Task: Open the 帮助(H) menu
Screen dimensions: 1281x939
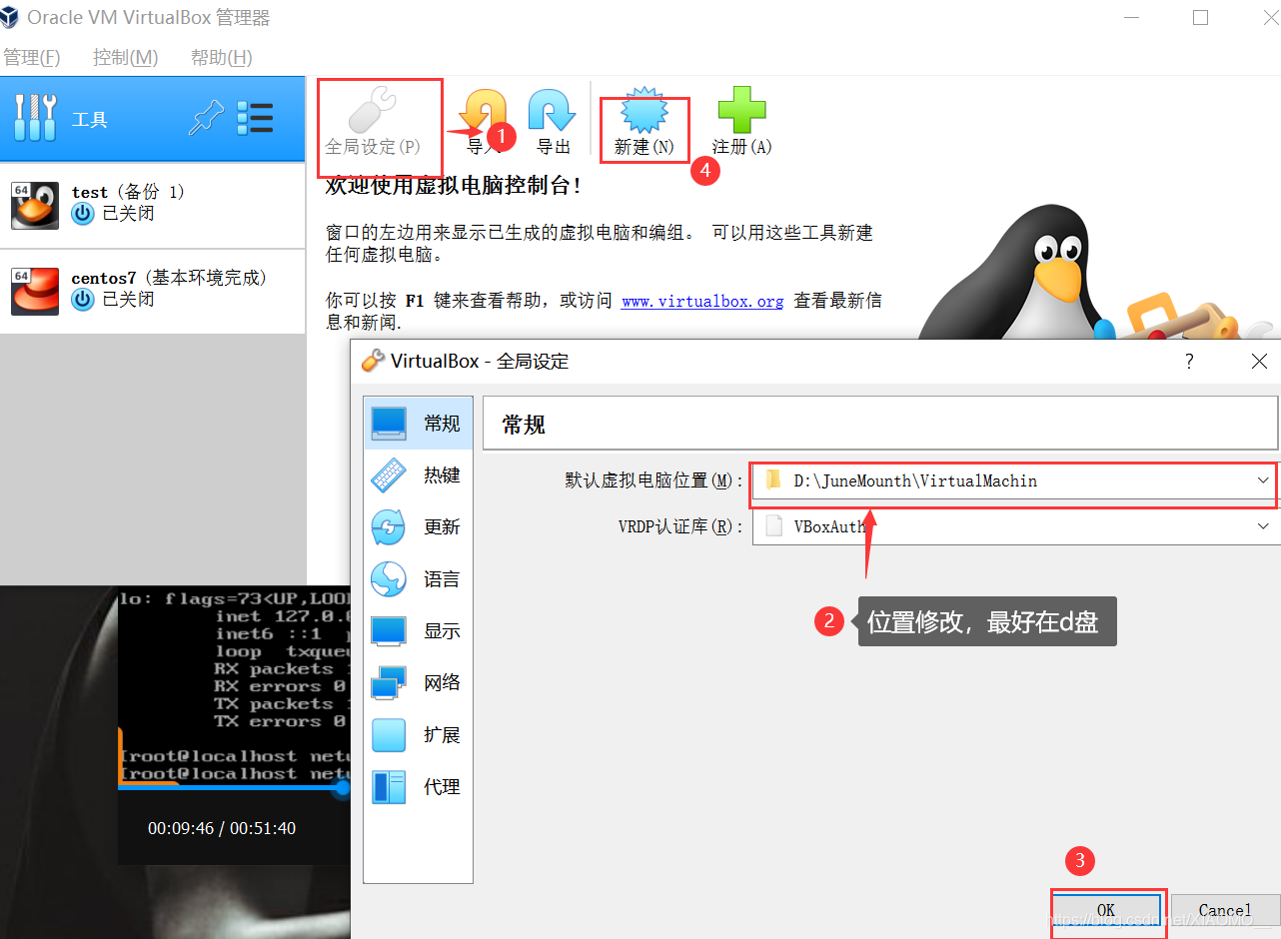Action: click(x=221, y=58)
